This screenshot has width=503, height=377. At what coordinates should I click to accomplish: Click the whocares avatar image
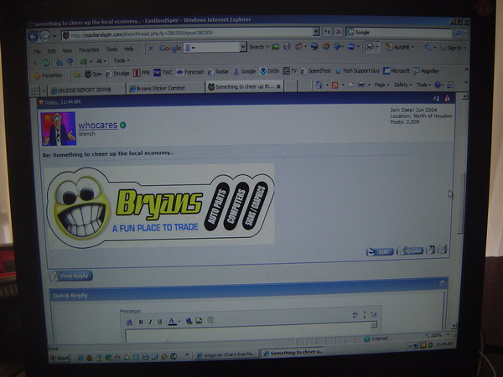pos(59,128)
